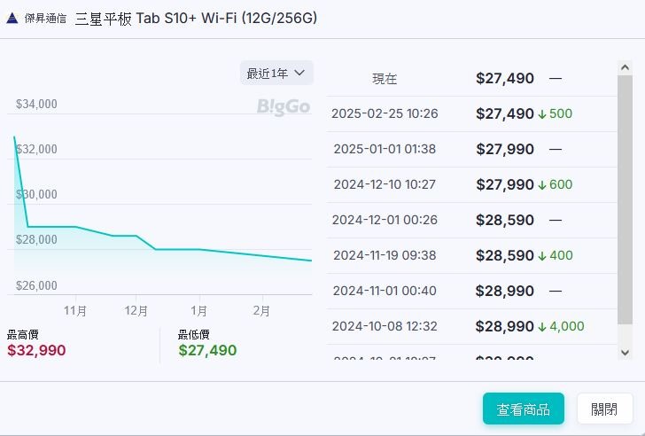Click the 最高價 $32,990 value
Screen dimensions: 645x436
pyautogui.click(x=36, y=350)
